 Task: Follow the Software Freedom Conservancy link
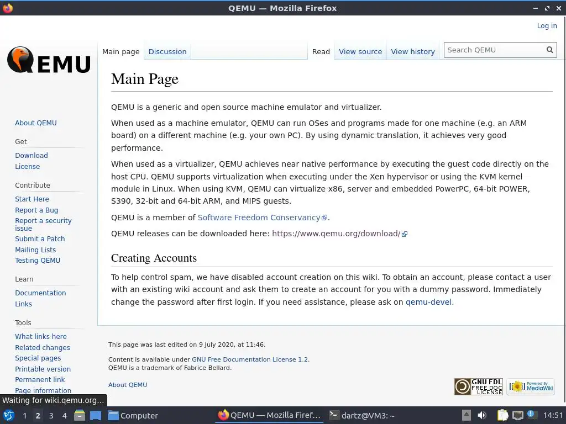click(259, 218)
